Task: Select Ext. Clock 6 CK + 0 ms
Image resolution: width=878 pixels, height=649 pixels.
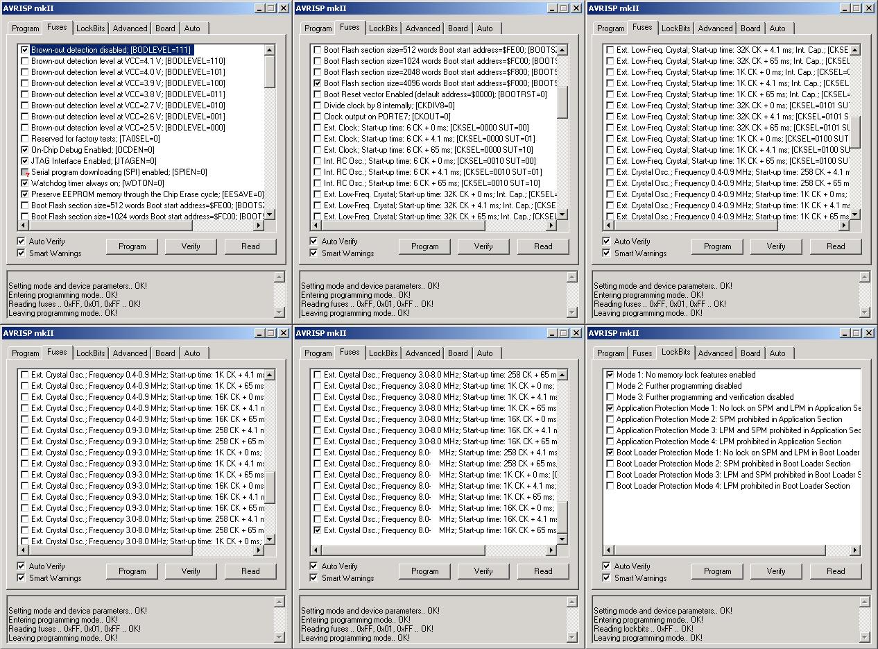Action: 318,128
